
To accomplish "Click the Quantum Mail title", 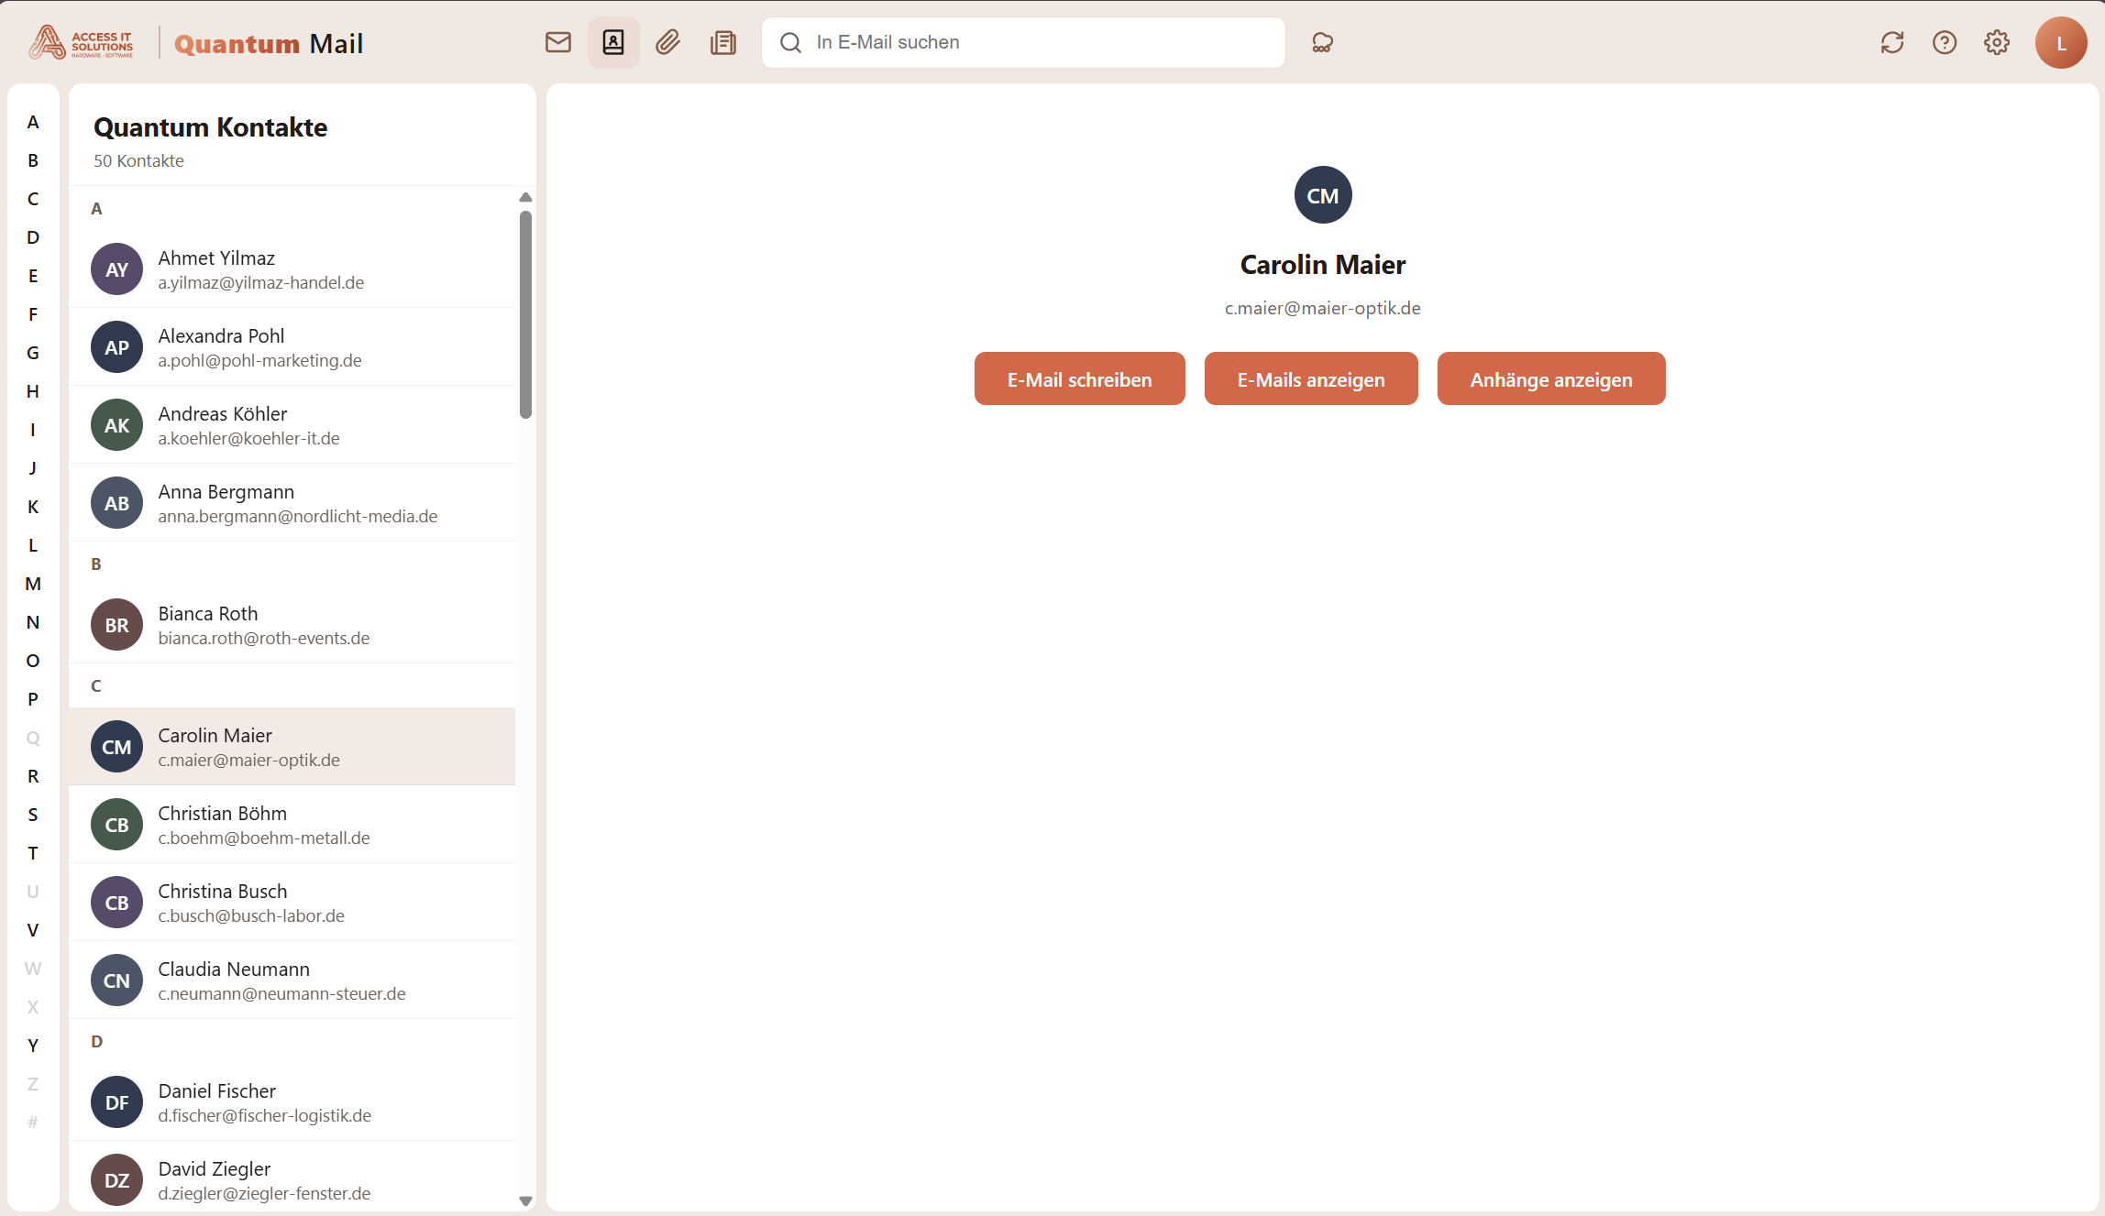I will click(x=269, y=43).
